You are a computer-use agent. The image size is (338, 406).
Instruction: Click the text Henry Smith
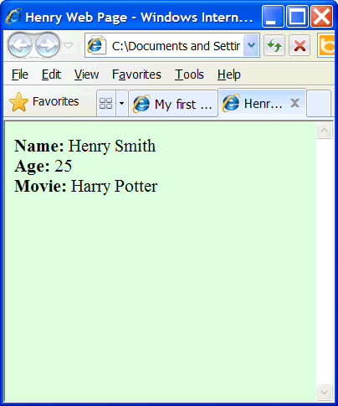[112, 146]
